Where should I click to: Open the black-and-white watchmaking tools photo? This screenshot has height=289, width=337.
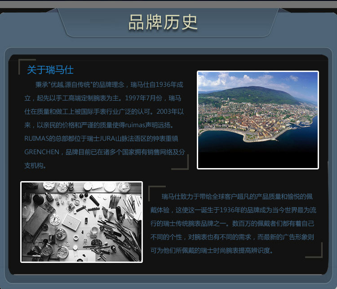[81, 222]
